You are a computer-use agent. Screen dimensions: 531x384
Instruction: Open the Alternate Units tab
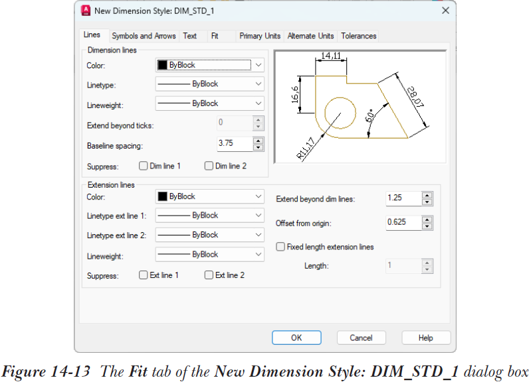point(310,36)
